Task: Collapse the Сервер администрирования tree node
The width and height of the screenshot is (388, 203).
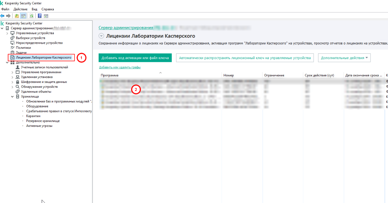Action: pyautogui.click(x=3, y=28)
